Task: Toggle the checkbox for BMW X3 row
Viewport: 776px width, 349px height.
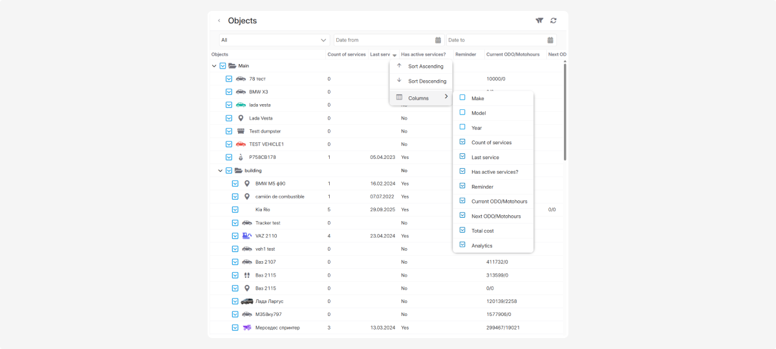Action: [229, 92]
